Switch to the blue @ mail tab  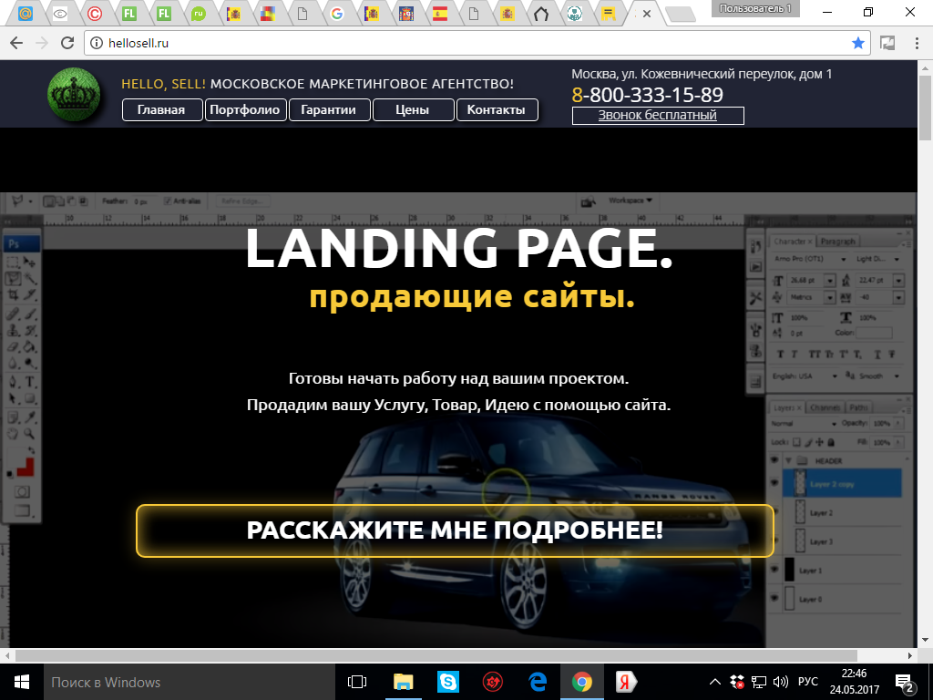pos(25,14)
